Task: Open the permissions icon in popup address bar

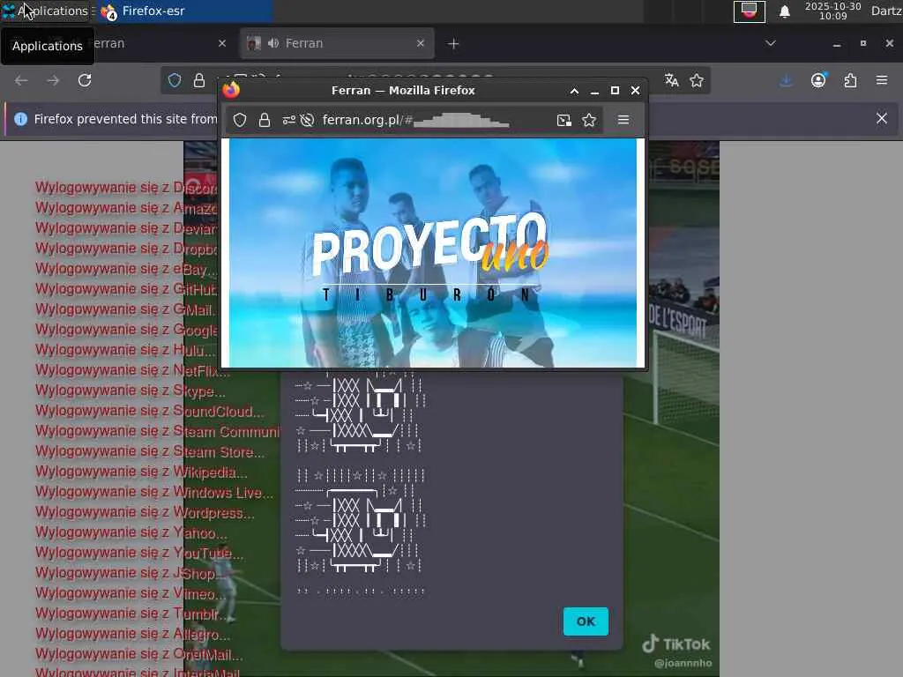Action: pyautogui.click(x=288, y=120)
